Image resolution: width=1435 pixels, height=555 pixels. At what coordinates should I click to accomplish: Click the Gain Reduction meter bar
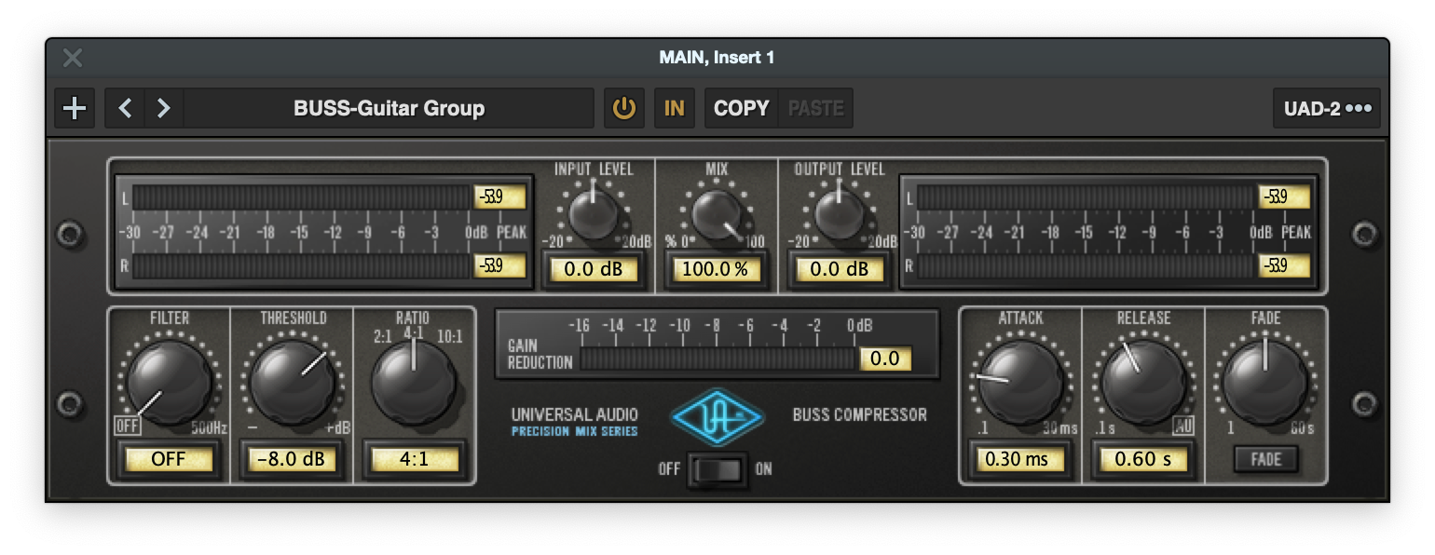(717, 359)
